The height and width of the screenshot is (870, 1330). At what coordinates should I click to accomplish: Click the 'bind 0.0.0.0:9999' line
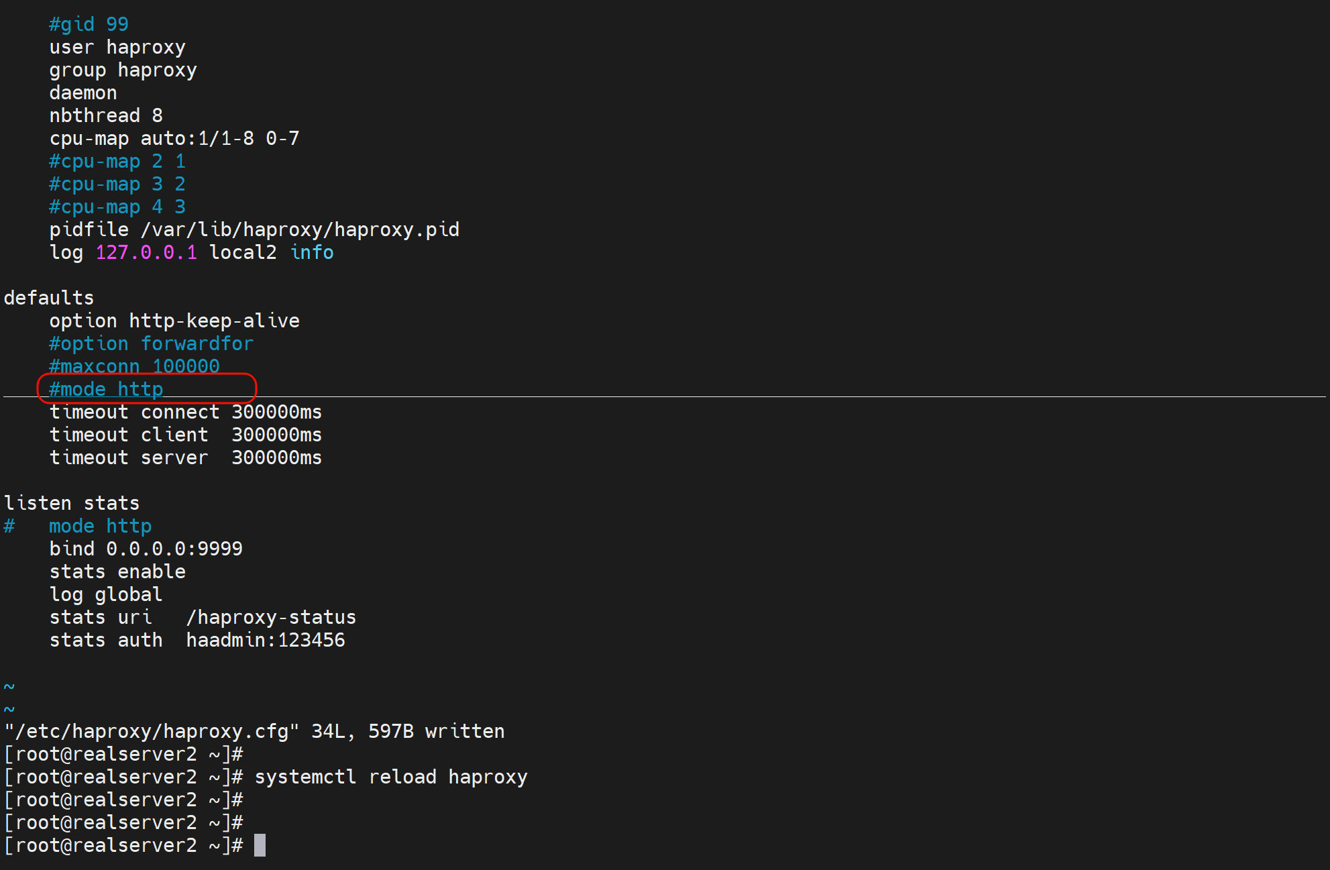point(146,549)
